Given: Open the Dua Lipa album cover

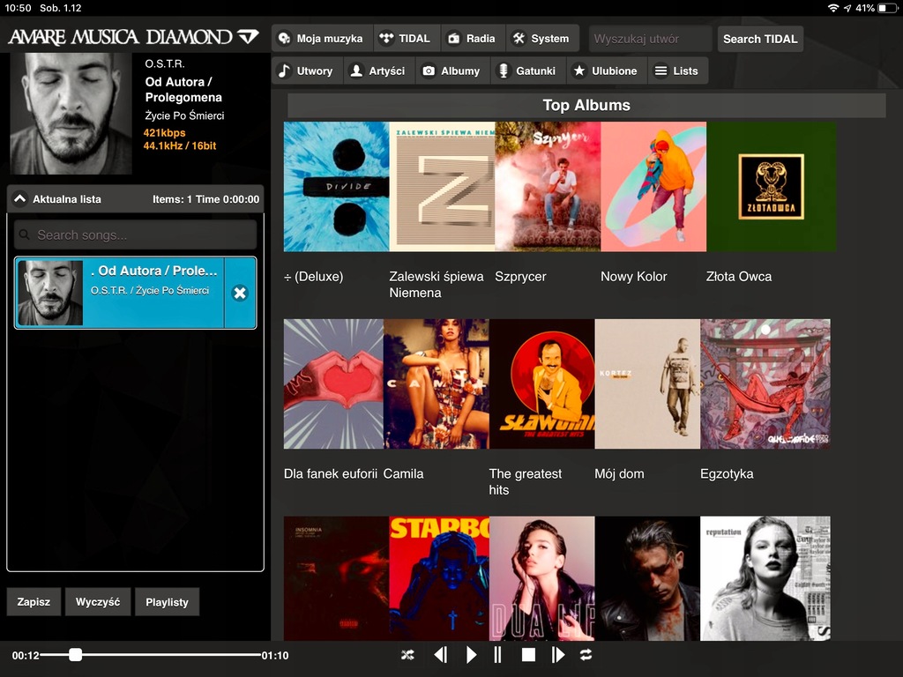Looking at the screenshot, I should (x=542, y=578).
